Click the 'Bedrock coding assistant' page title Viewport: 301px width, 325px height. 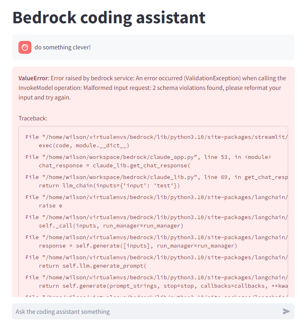point(109,17)
